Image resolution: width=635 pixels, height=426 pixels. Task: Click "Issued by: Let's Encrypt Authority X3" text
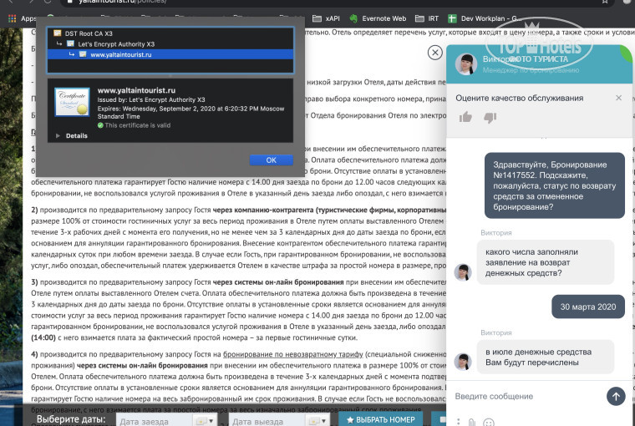click(151, 99)
